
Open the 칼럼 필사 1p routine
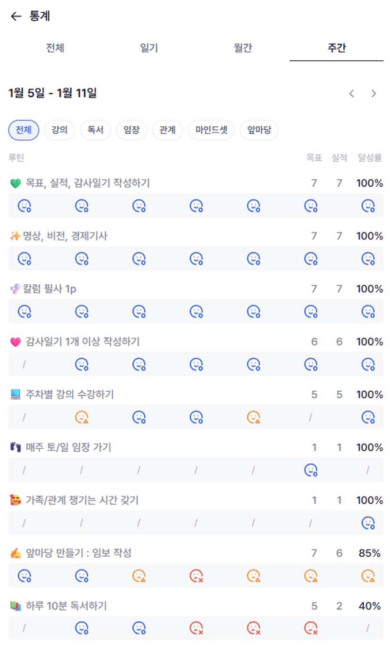pyautogui.click(x=50, y=289)
